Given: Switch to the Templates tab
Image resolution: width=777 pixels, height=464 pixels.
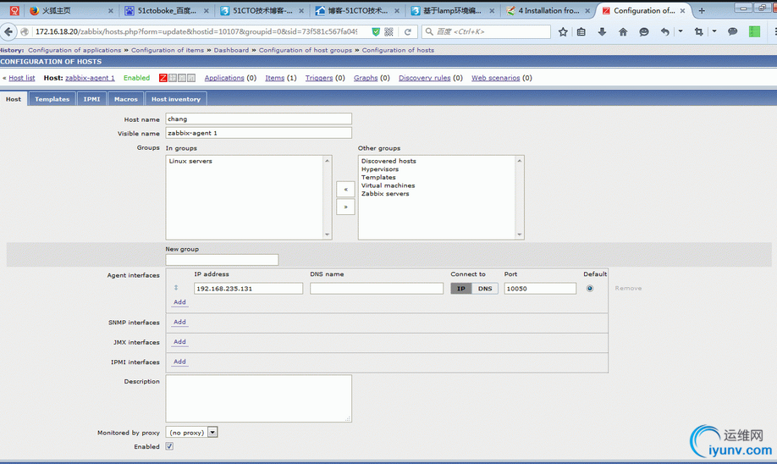Looking at the screenshot, I should click(52, 99).
